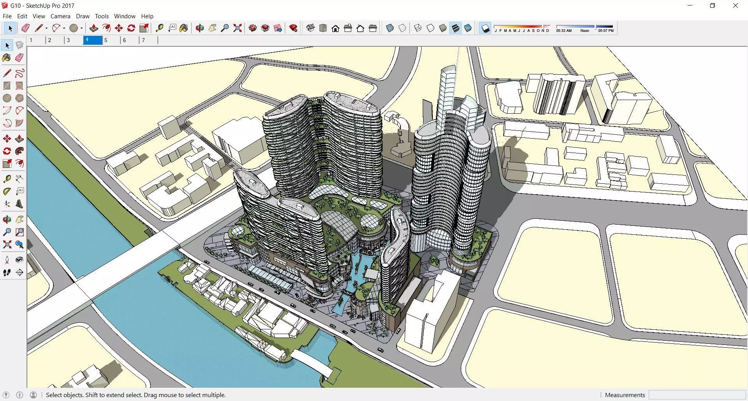Viewport: 748px width, 401px height.
Task: Select the Freehand tool in side toolbar
Action: 19,73
